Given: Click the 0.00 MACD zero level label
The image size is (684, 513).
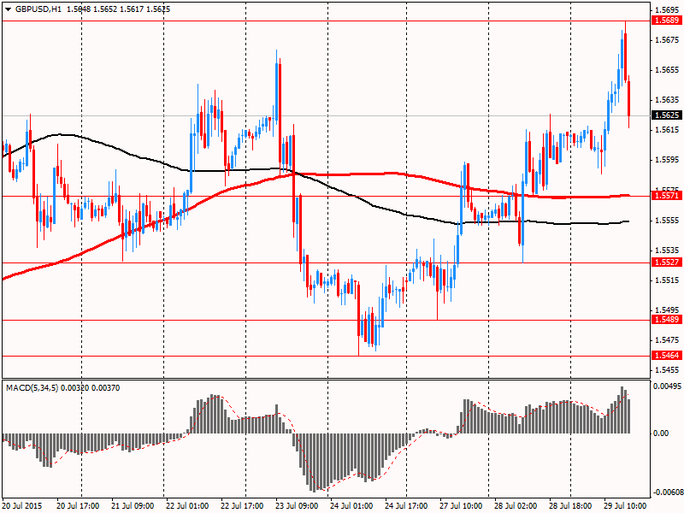Looking at the screenshot, I should pyautogui.click(x=662, y=433).
